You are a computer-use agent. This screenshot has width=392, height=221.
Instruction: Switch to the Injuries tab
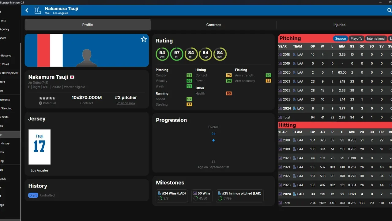(x=339, y=25)
